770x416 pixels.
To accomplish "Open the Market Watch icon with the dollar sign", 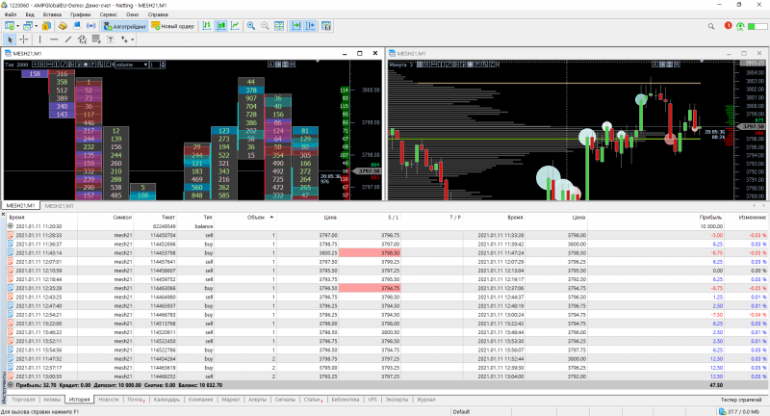I will coord(46,26).
